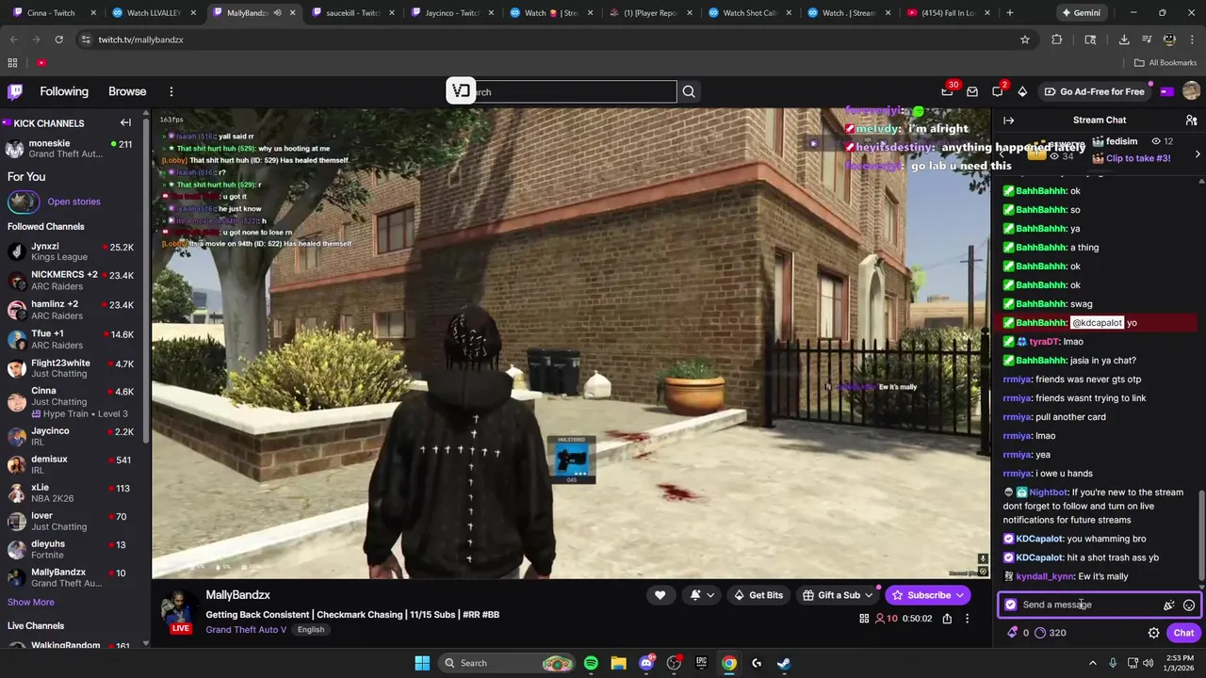Bookmark this tab with star
Image resolution: width=1206 pixels, height=678 pixels.
click(x=1024, y=40)
